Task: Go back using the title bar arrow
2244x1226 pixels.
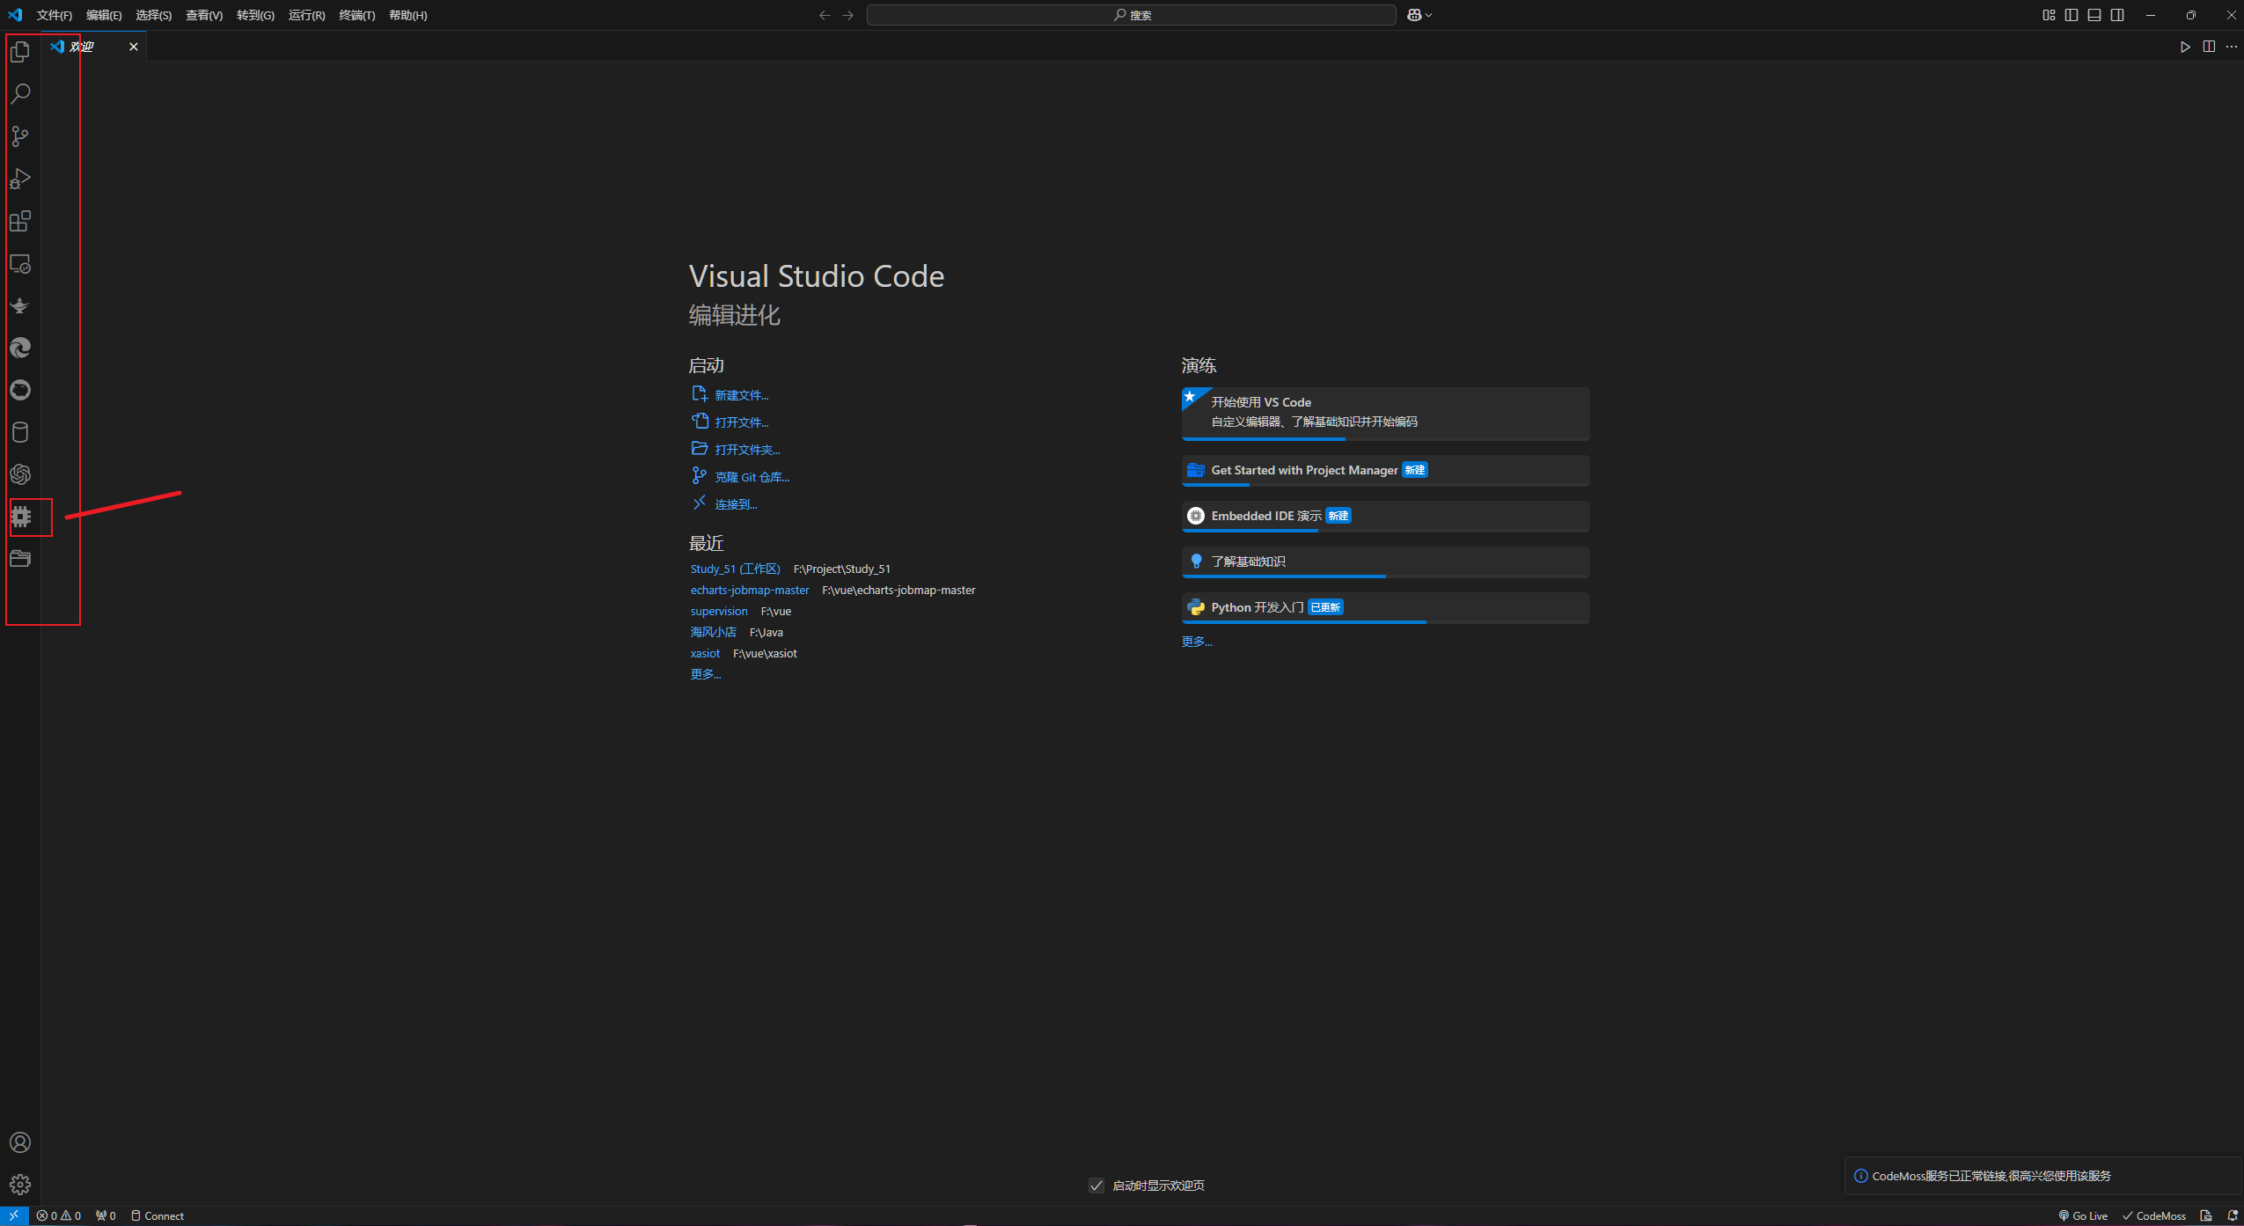Action: coord(825,15)
